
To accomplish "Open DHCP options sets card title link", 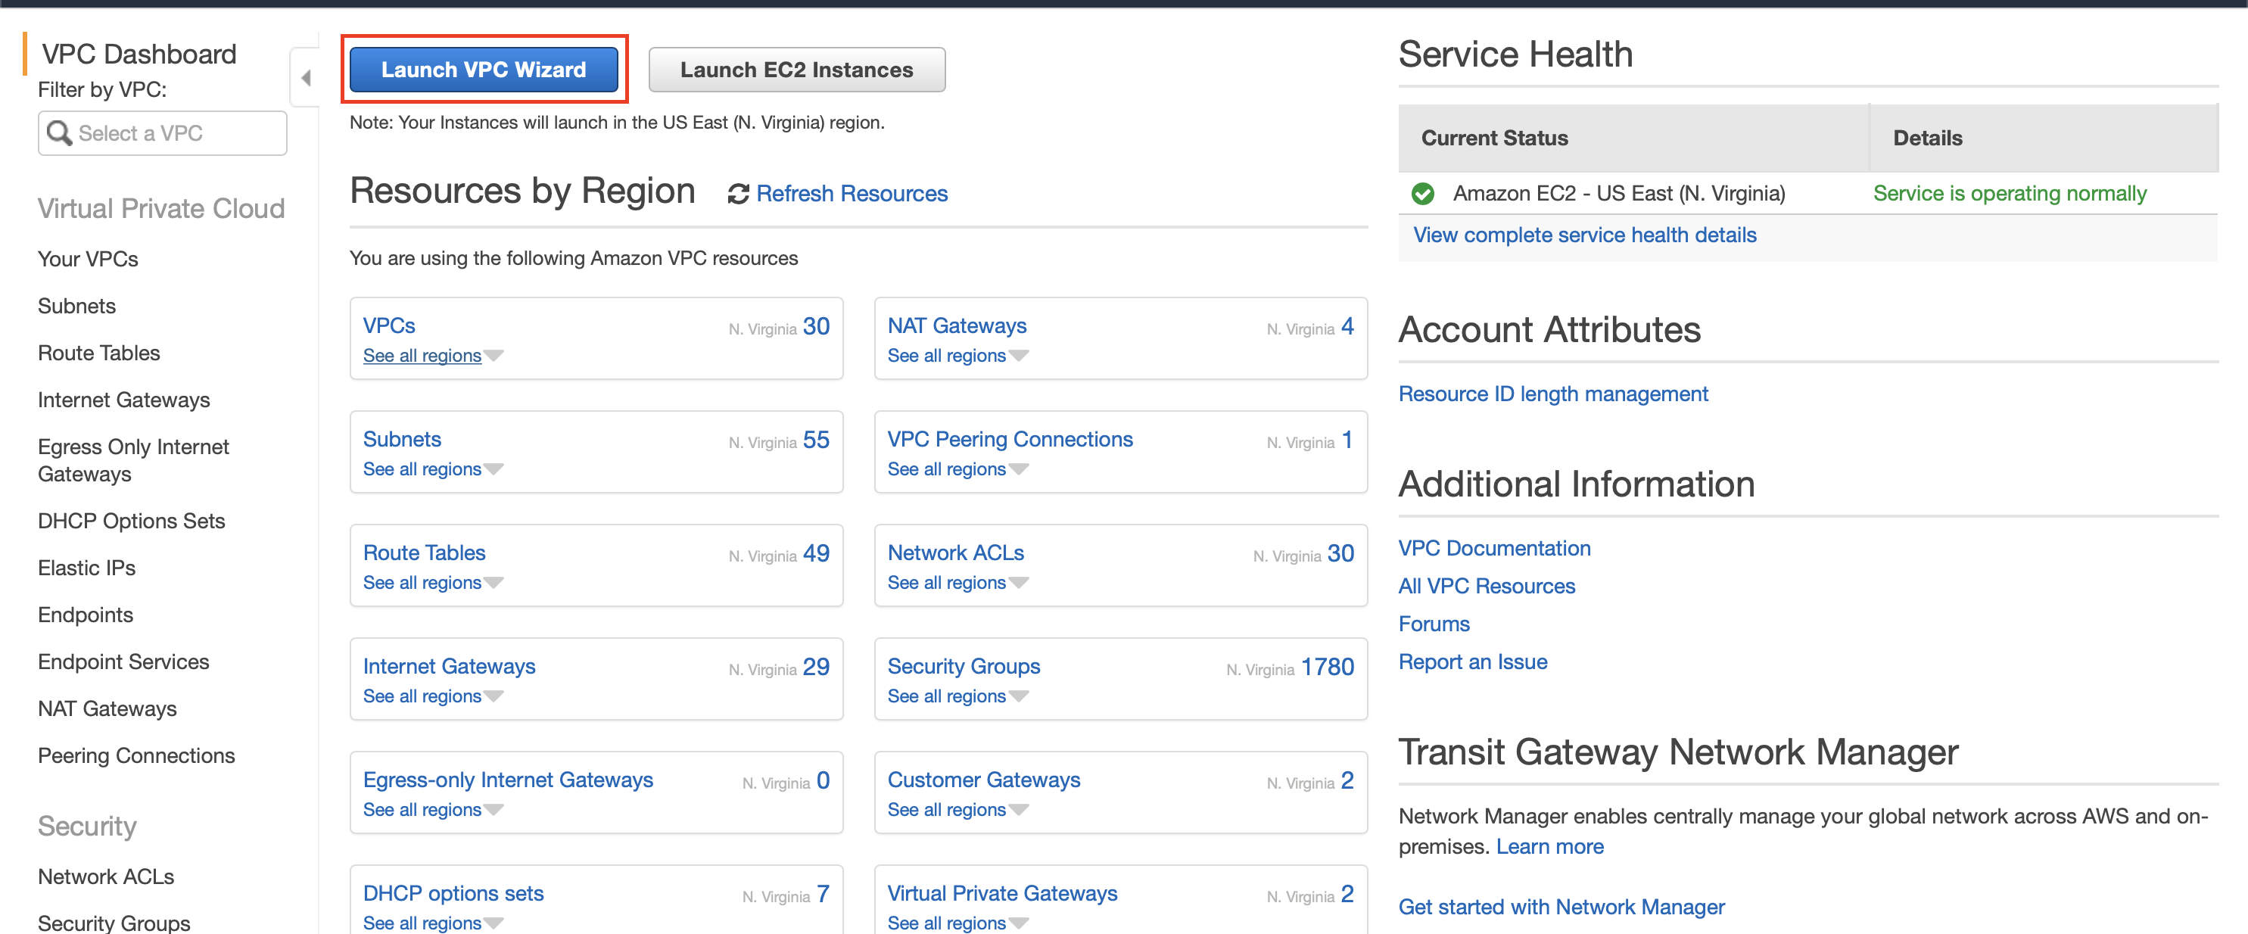I will (x=453, y=893).
